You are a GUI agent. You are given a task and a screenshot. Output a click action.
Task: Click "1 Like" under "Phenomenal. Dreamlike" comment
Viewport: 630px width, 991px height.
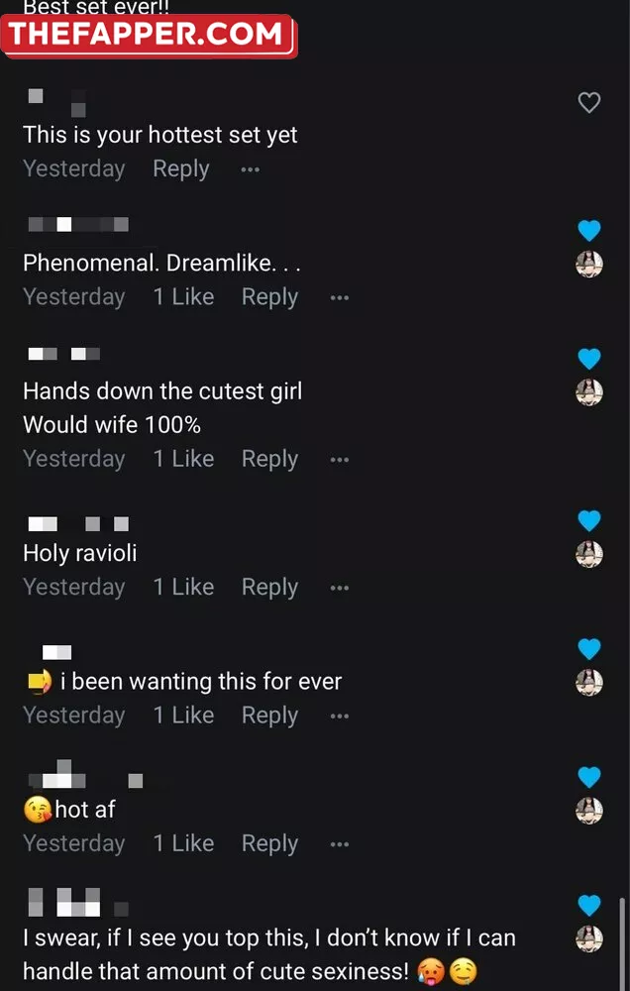184,296
